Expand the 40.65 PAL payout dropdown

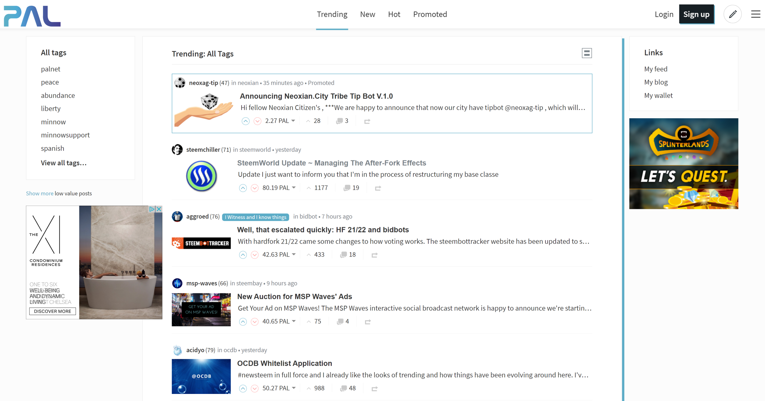279,322
